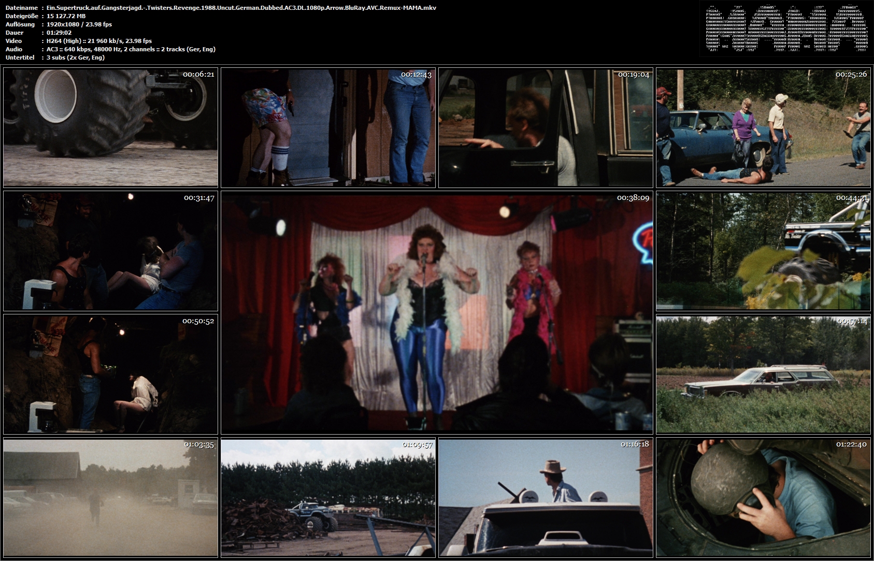
Task: Open the thumbnail at 00:12:43
Action: click(328, 127)
